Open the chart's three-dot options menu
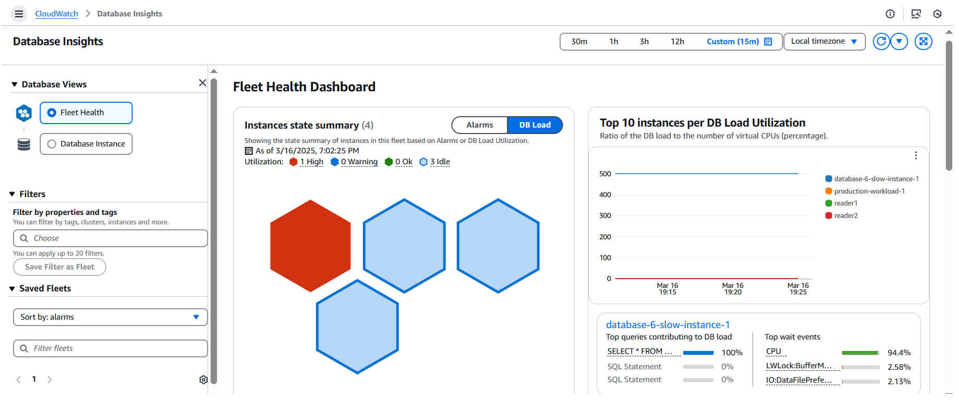Image resolution: width=959 pixels, height=400 pixels. [x=916, y=155]
